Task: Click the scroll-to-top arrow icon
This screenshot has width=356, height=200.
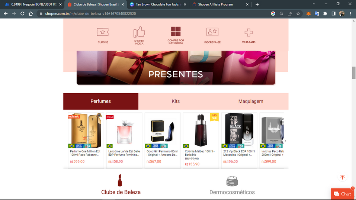Action: coord(342,177)
